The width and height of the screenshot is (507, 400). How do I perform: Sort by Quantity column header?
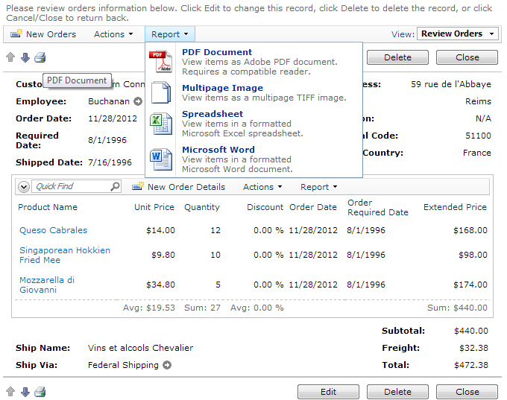coord(202,207)
